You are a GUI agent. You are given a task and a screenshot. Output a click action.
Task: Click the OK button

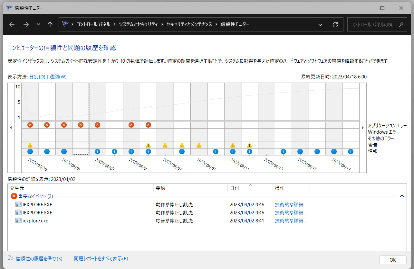coord(393,260)
